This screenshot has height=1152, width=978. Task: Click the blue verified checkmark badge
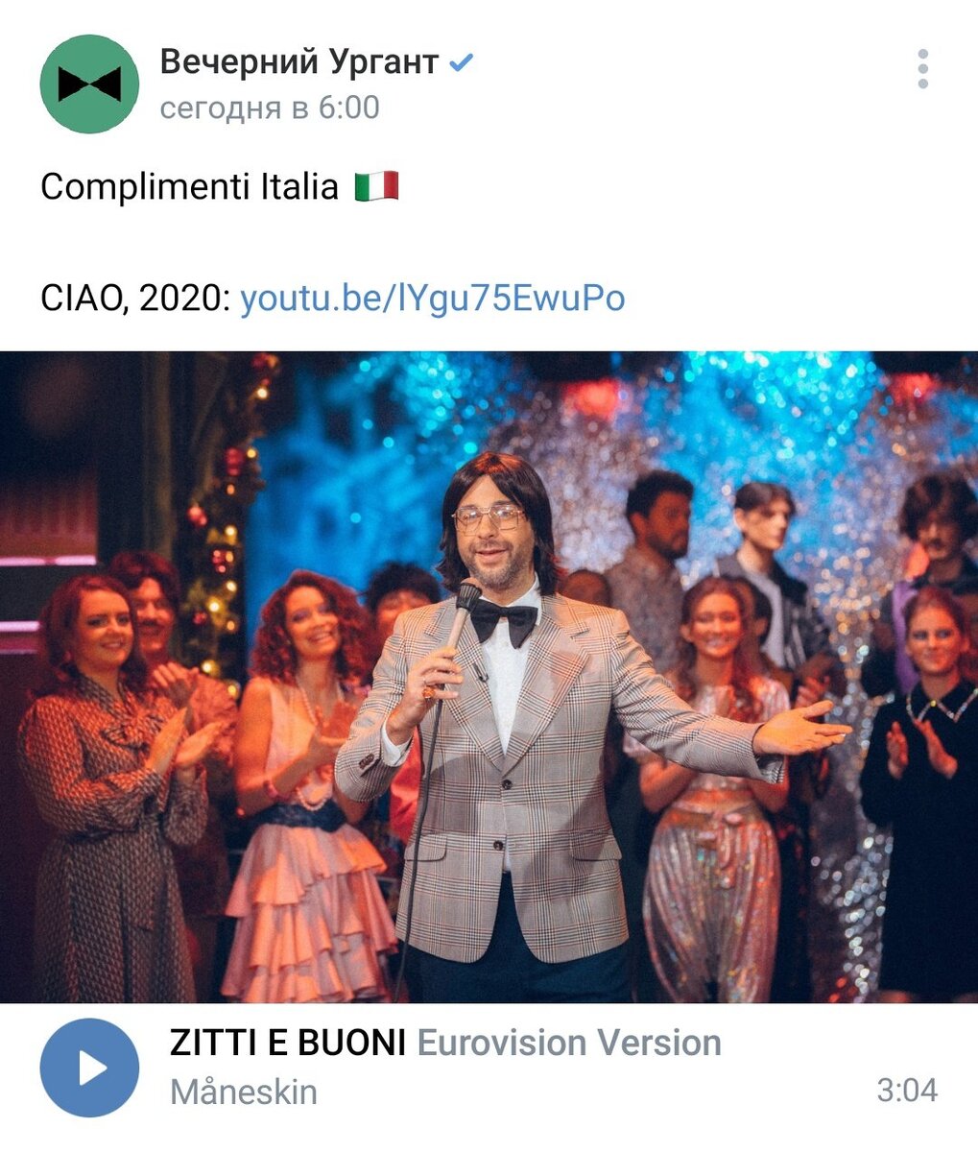462,63
